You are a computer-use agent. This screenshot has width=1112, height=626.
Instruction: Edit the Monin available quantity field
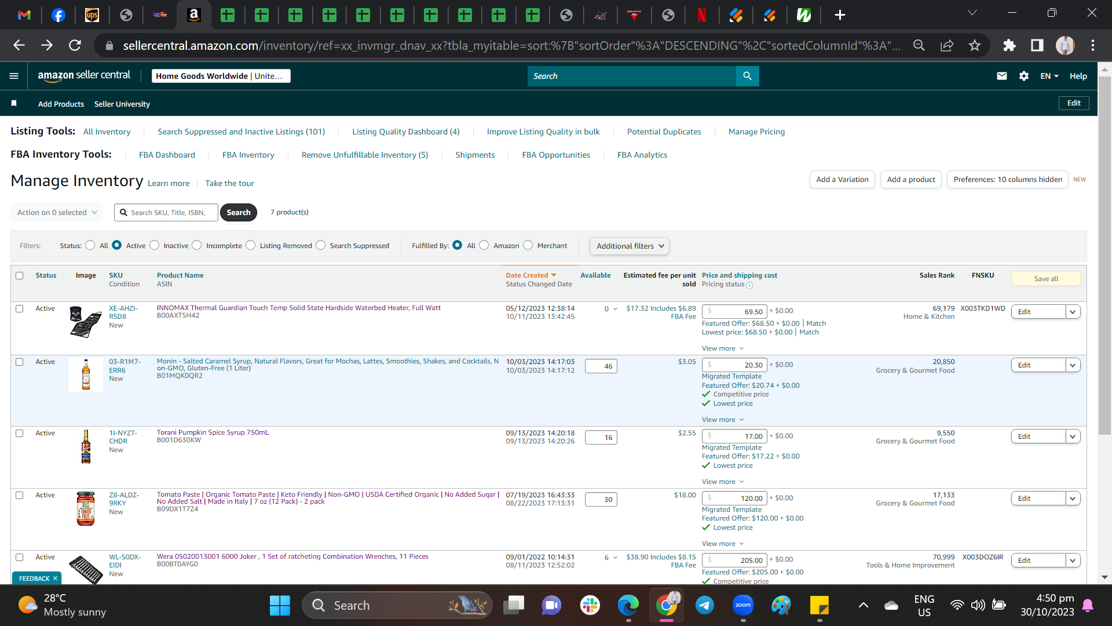tap(601, 366)
